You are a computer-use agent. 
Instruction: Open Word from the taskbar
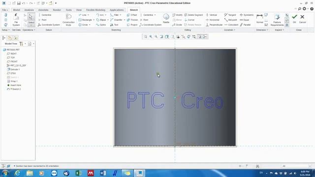103,173
